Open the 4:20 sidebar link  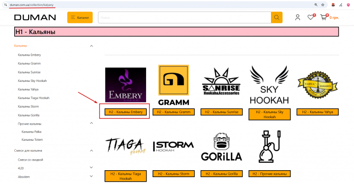pyautogui.click(x=21, y=168)
